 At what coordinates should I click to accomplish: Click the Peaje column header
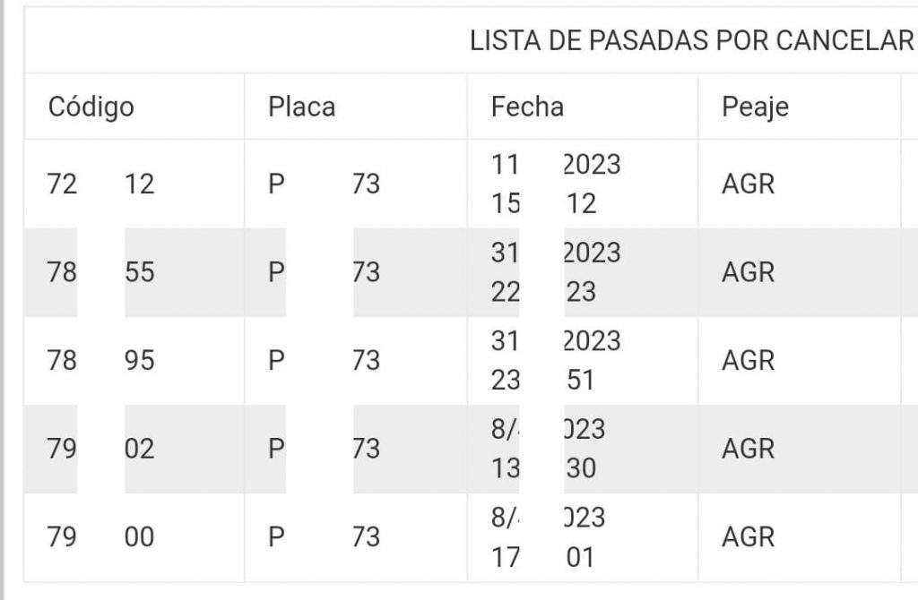pos(755,107)
